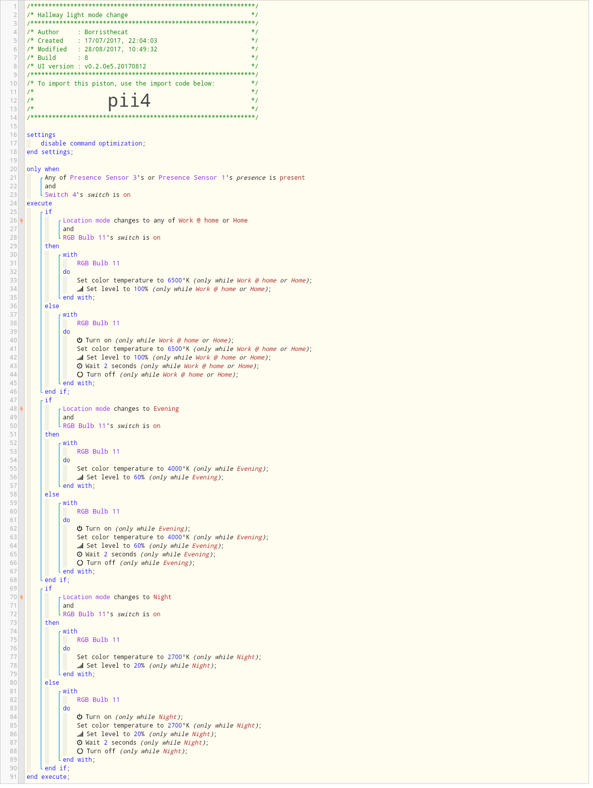Click 'end if;' on line 46

(x=57, y=392)
